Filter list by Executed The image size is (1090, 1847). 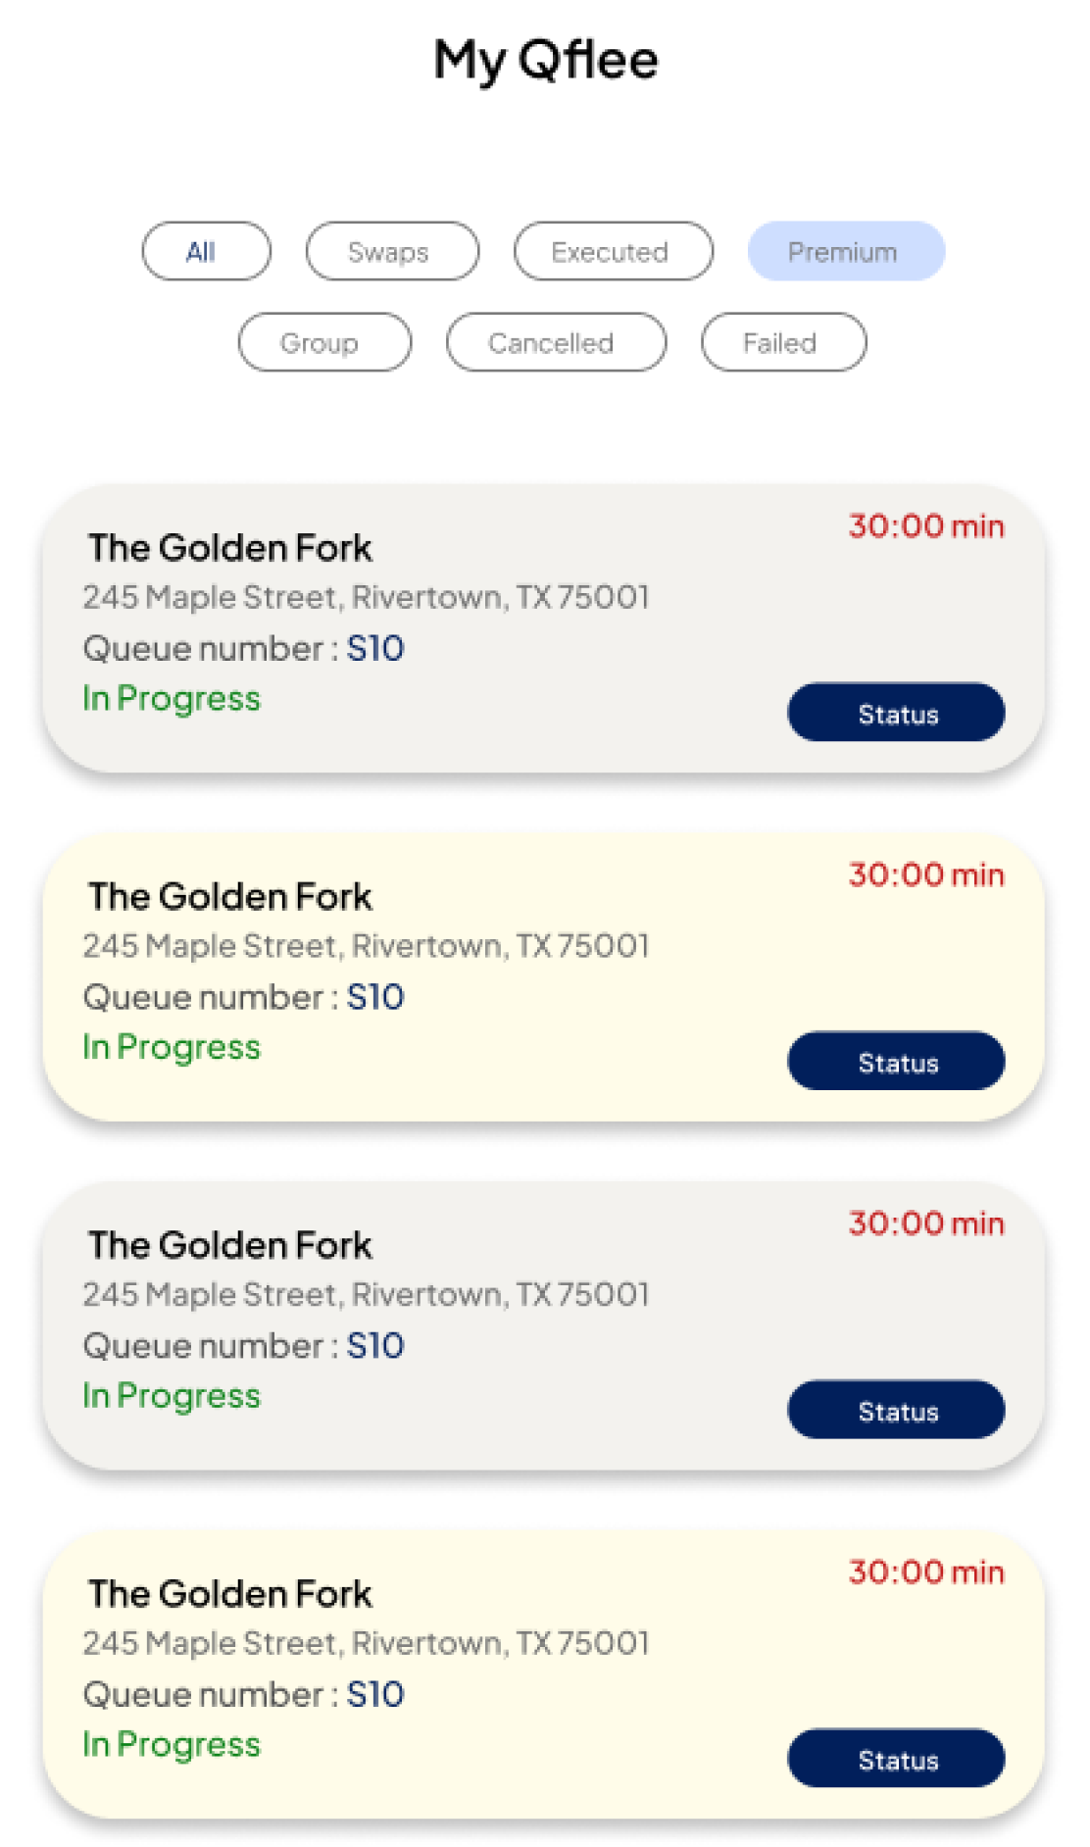pos(613,252)
